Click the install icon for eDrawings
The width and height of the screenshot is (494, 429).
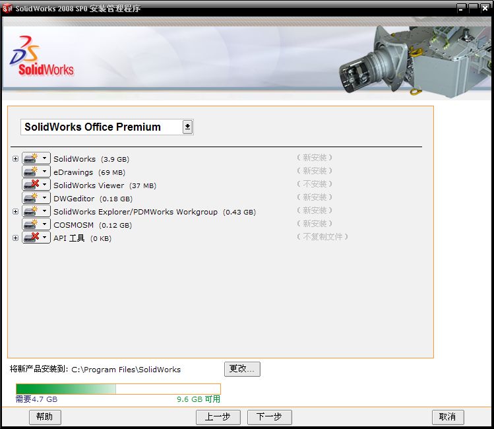(x=31, y=172)
